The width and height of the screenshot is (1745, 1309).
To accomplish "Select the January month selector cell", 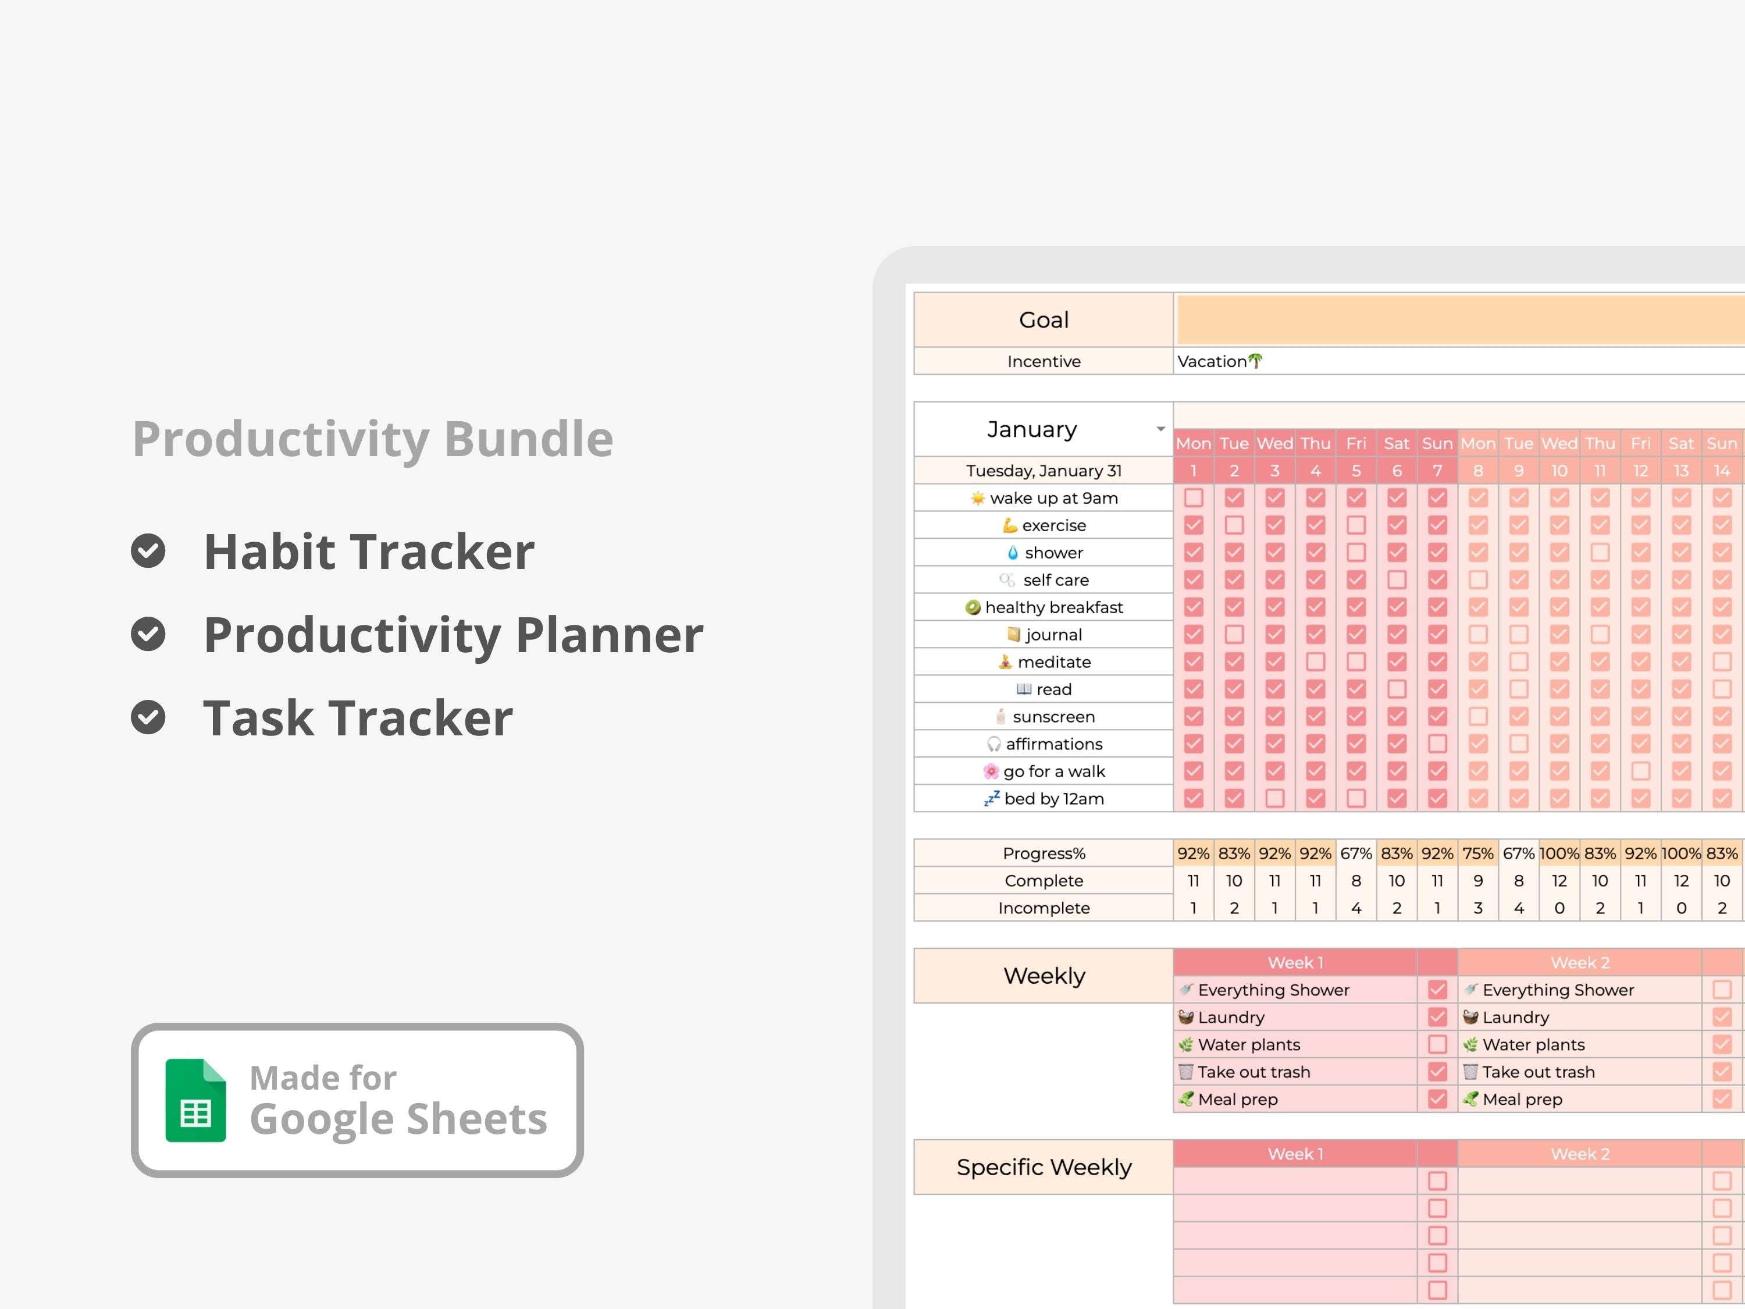I will [1032, 429].
